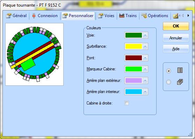Click the Trains locomotive icon
Image resolution: width=195 pixels, height=139 pixels.
point(122,16)
